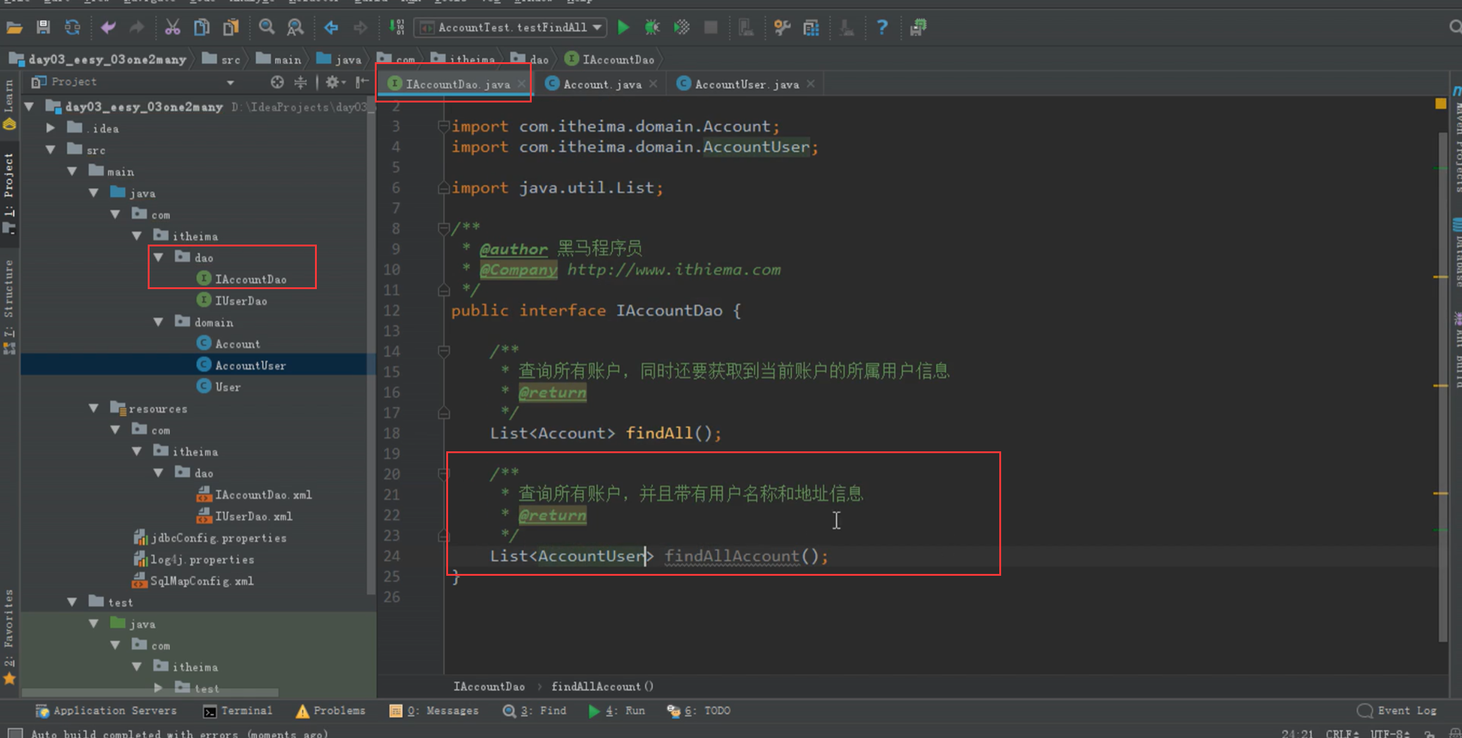This screenshot has width=1462, height=738.
Task: Click the Undo arrow icon
Action: click(x=108, y=27)
